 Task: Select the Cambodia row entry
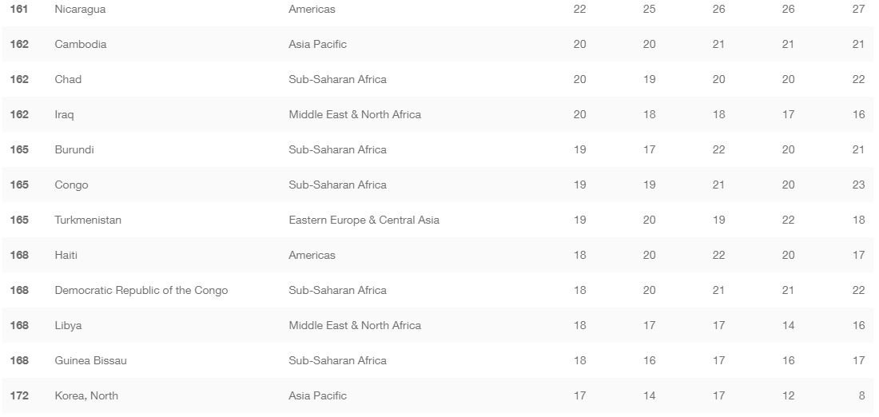pos(80,45)
